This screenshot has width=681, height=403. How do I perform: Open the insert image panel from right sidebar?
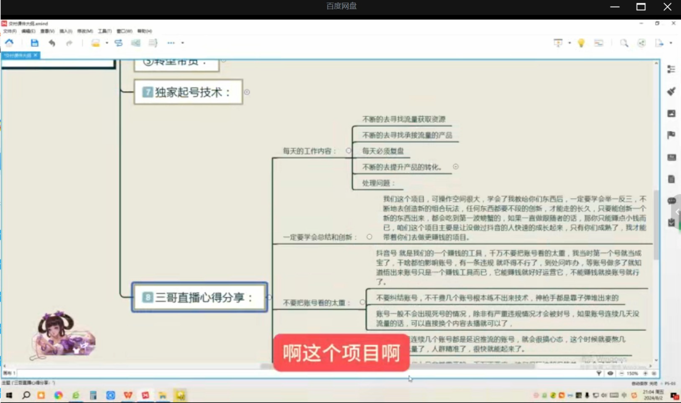[671, 113]
